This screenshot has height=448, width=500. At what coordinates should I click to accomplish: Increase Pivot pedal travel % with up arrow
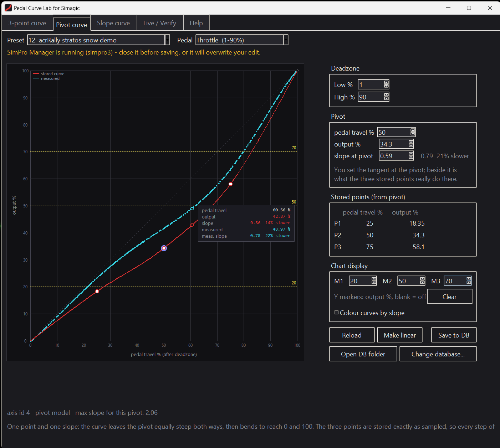(x=413, y=130)
